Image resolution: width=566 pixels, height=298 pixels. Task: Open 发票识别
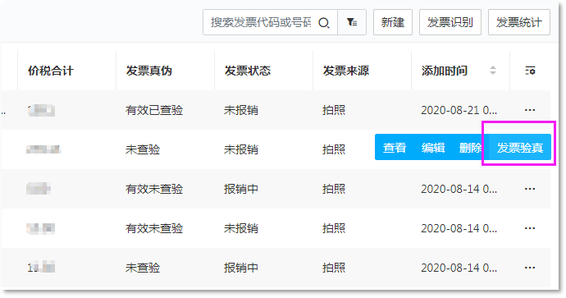point(450,22)
